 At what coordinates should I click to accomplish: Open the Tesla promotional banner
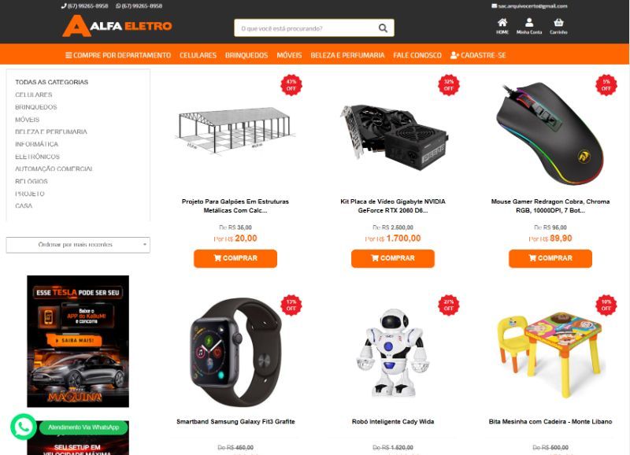(x=78, y=342)
